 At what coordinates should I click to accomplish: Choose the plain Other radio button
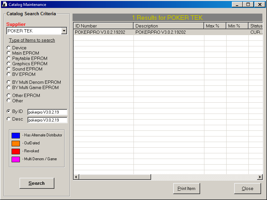(x=9, y=101)
